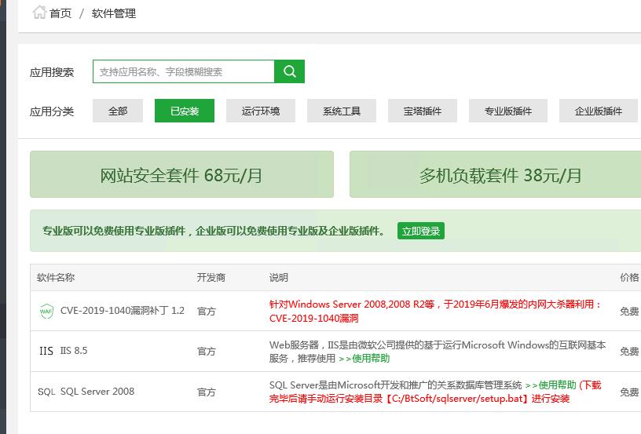
Task: Click the WAF shield icon for CVE patch
Action: pyautogui.click(x=46, y=311)
